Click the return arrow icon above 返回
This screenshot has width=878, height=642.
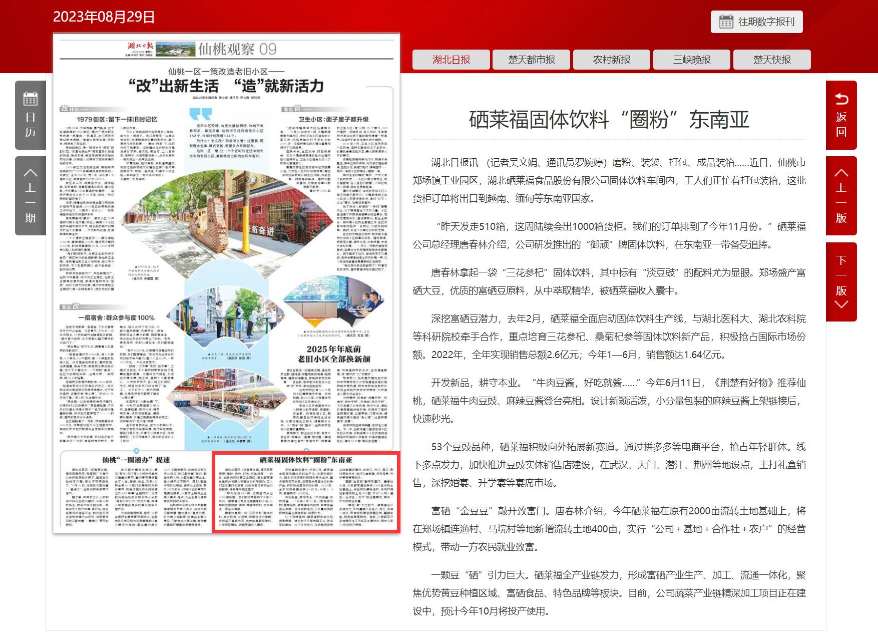(841, 99)
